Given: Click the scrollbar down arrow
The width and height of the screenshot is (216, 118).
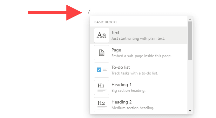Looking at the screenshot, I should coord(190,111).
